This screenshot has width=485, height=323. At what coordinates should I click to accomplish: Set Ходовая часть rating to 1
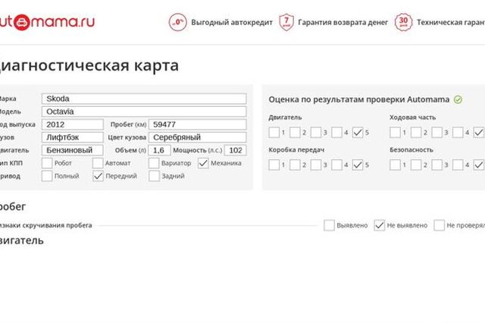[x=395, y=133]
